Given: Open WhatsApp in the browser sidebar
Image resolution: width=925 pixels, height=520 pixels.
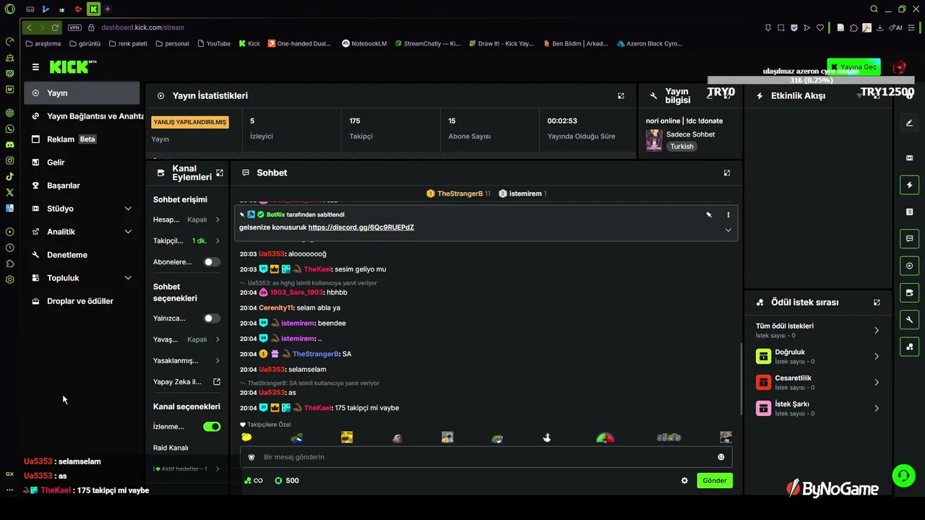Looking at the screenshot, I should pos(9,129).
